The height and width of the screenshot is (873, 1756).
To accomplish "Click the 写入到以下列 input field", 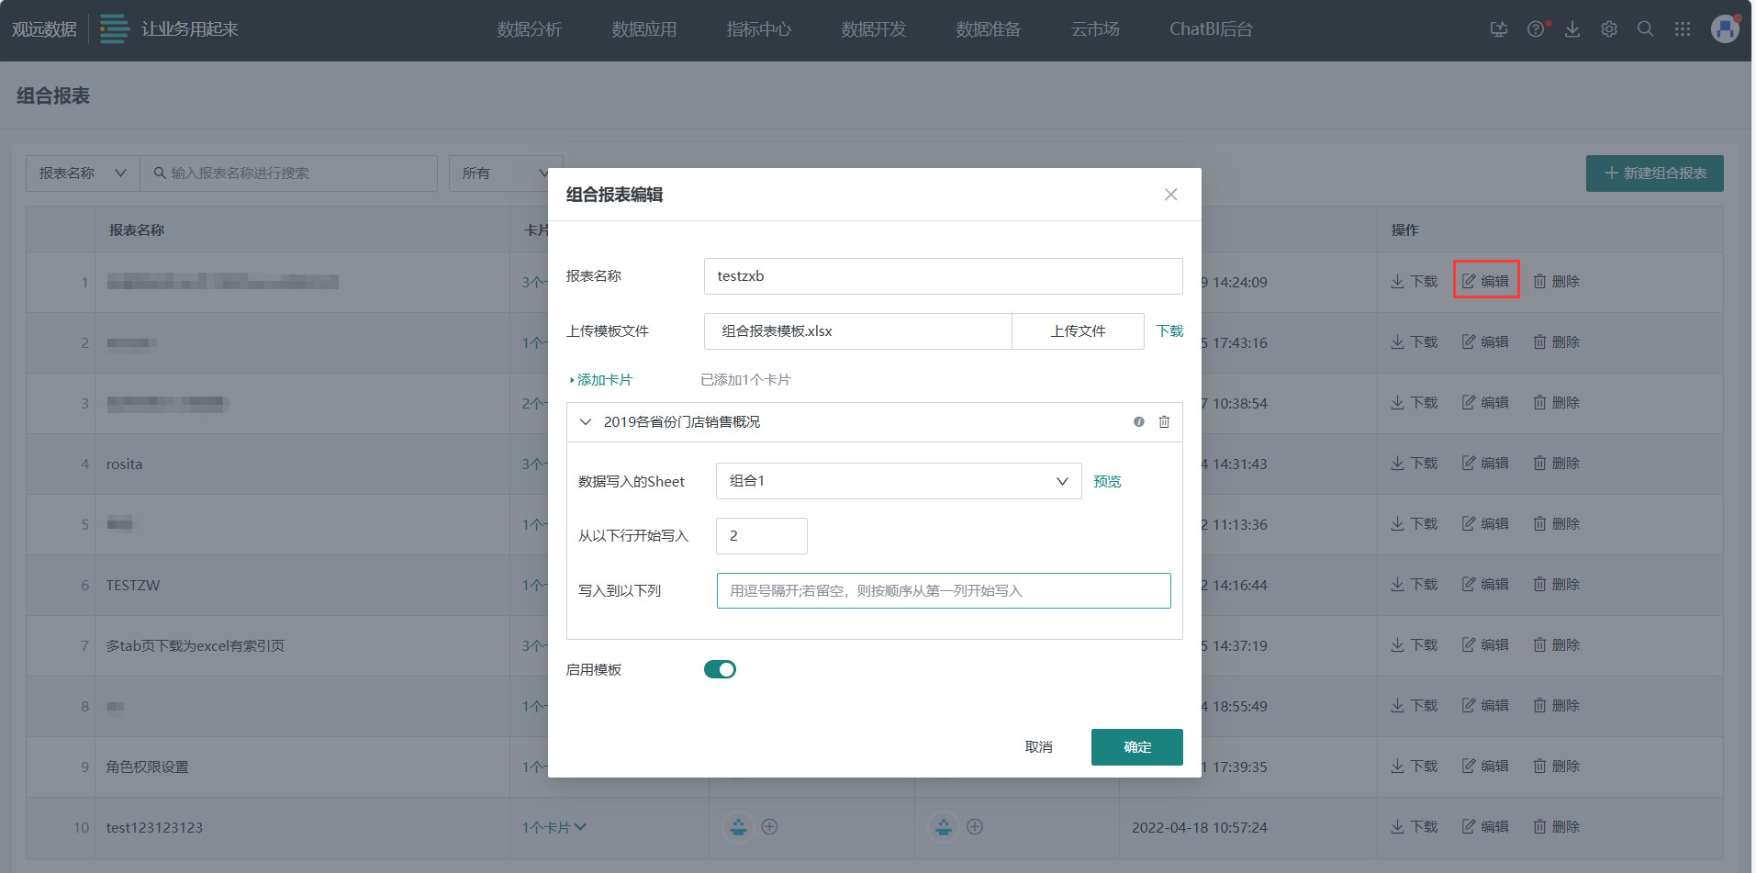I will click(944, 590).
